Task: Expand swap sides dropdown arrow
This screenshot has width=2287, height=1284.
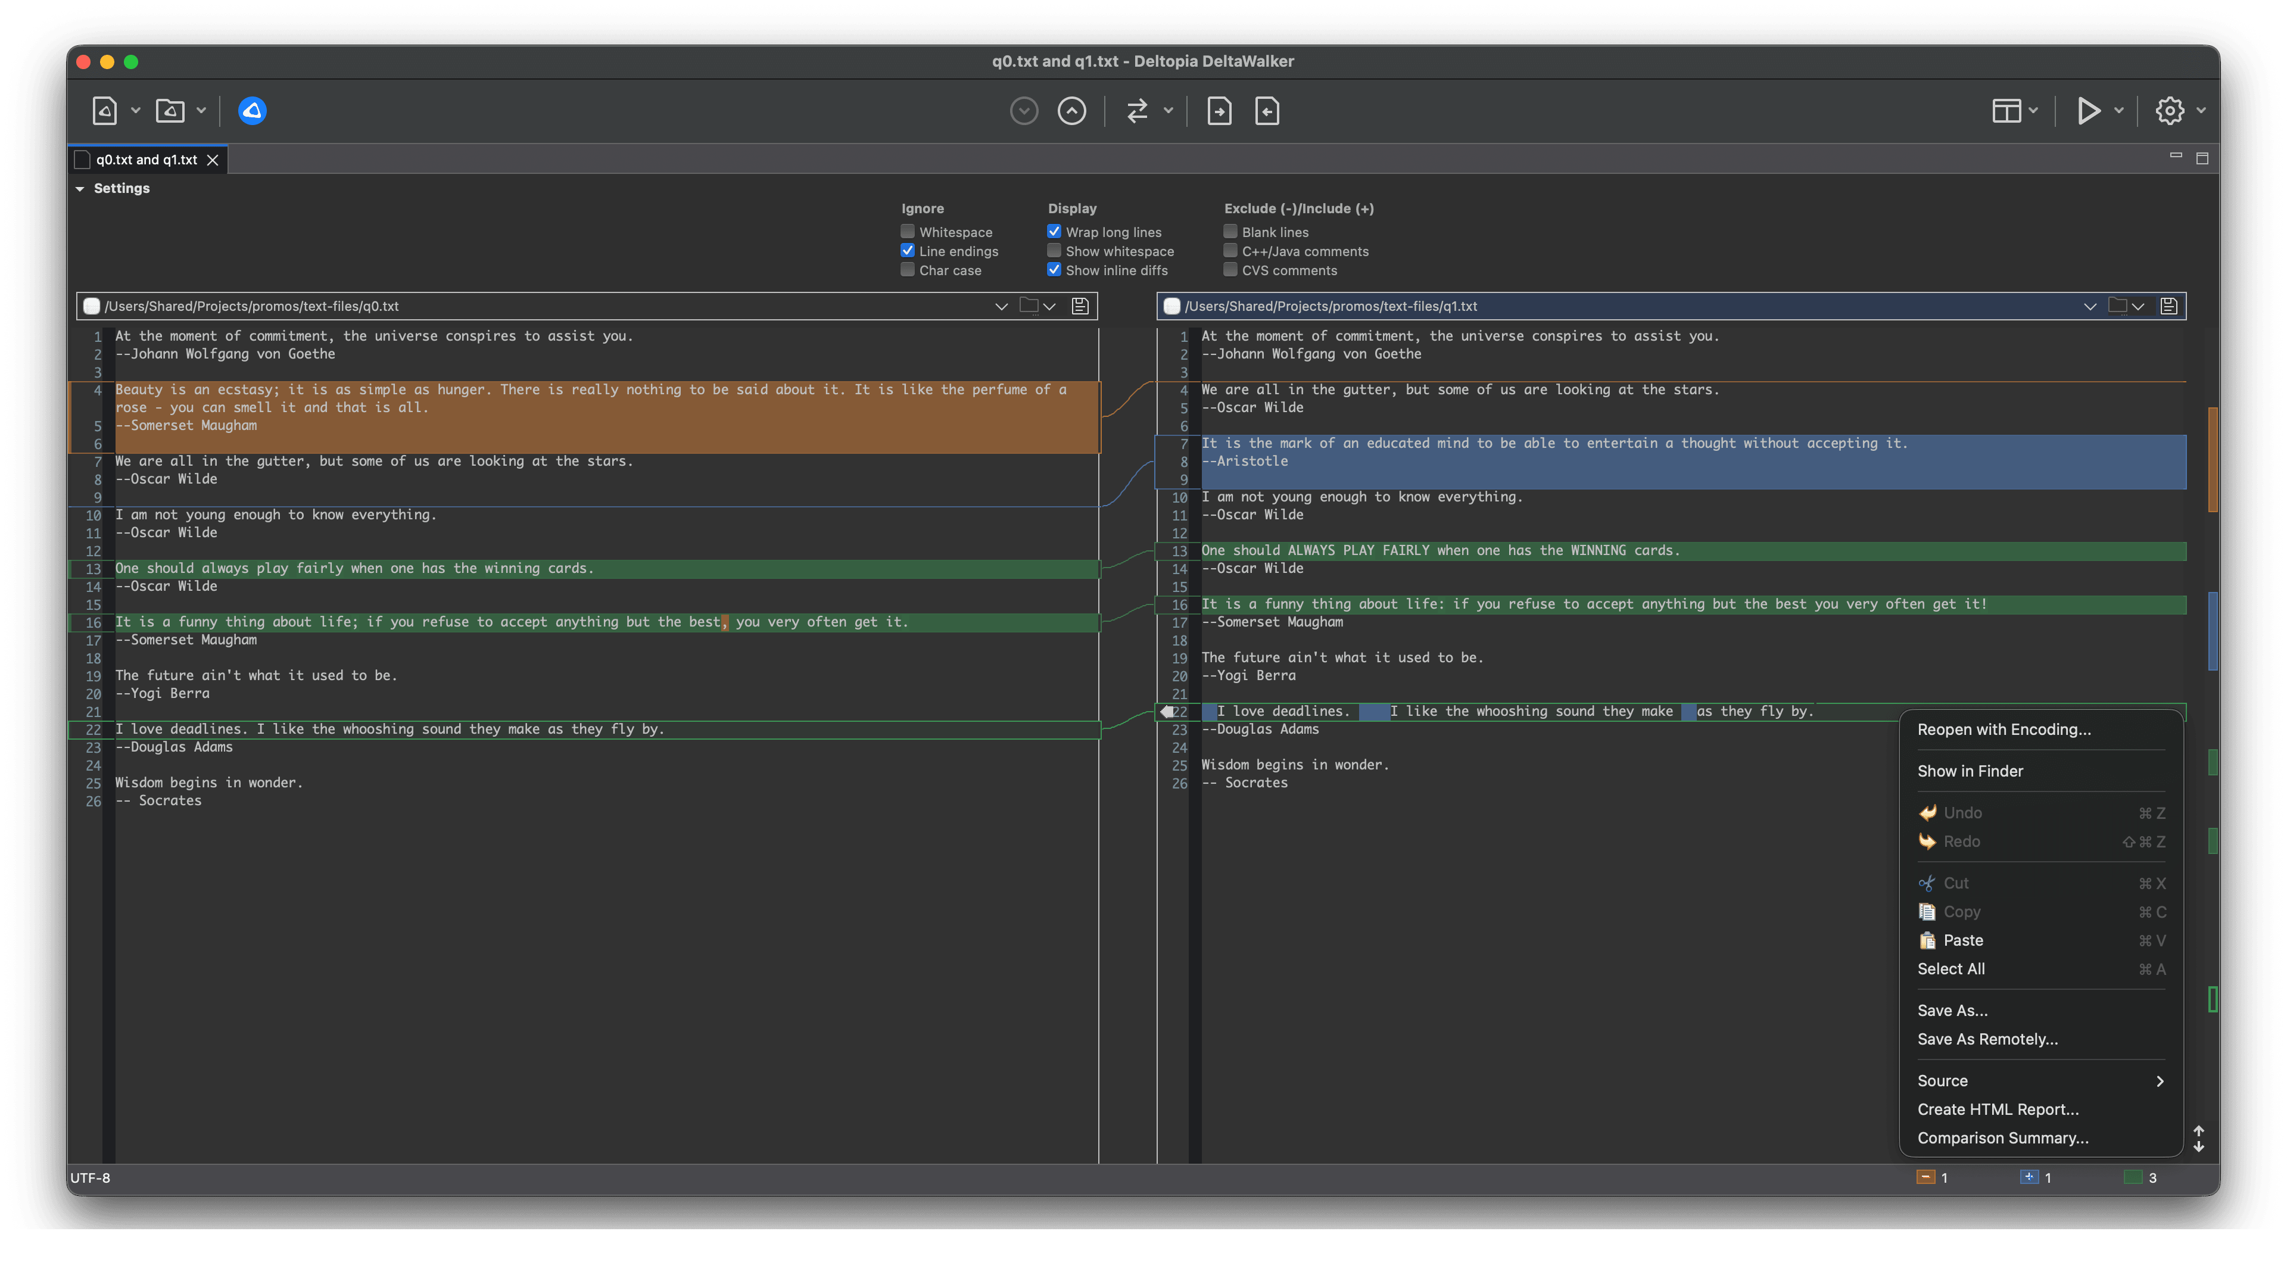Action: 1169,111
